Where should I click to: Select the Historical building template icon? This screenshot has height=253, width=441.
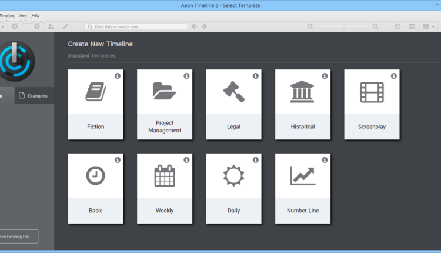tap(302, 92)
